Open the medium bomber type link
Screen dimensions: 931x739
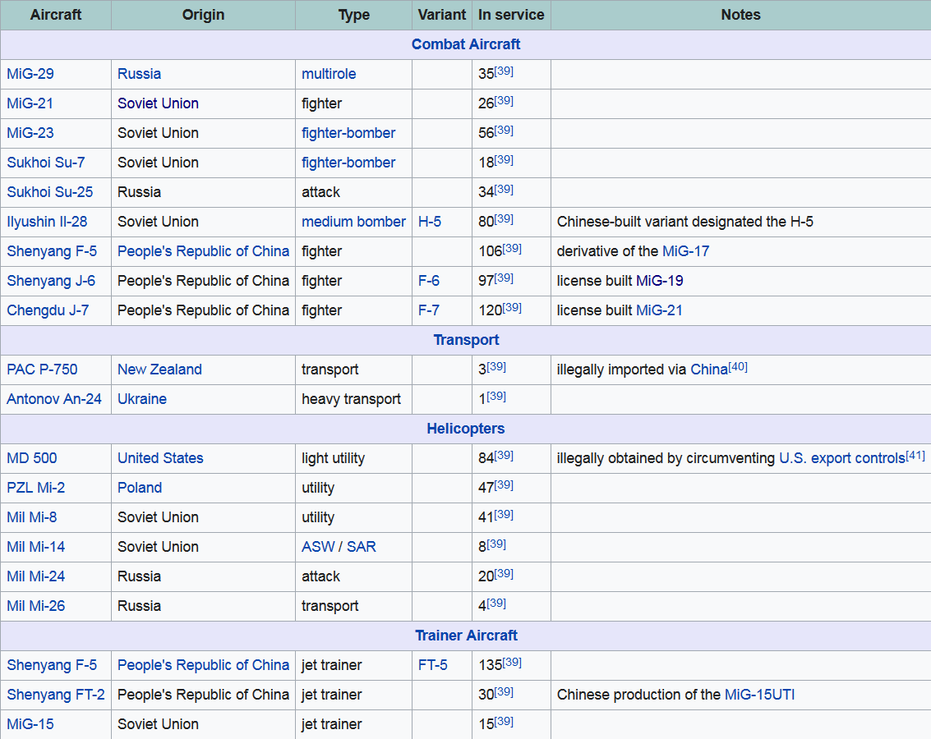click(354, 222)
